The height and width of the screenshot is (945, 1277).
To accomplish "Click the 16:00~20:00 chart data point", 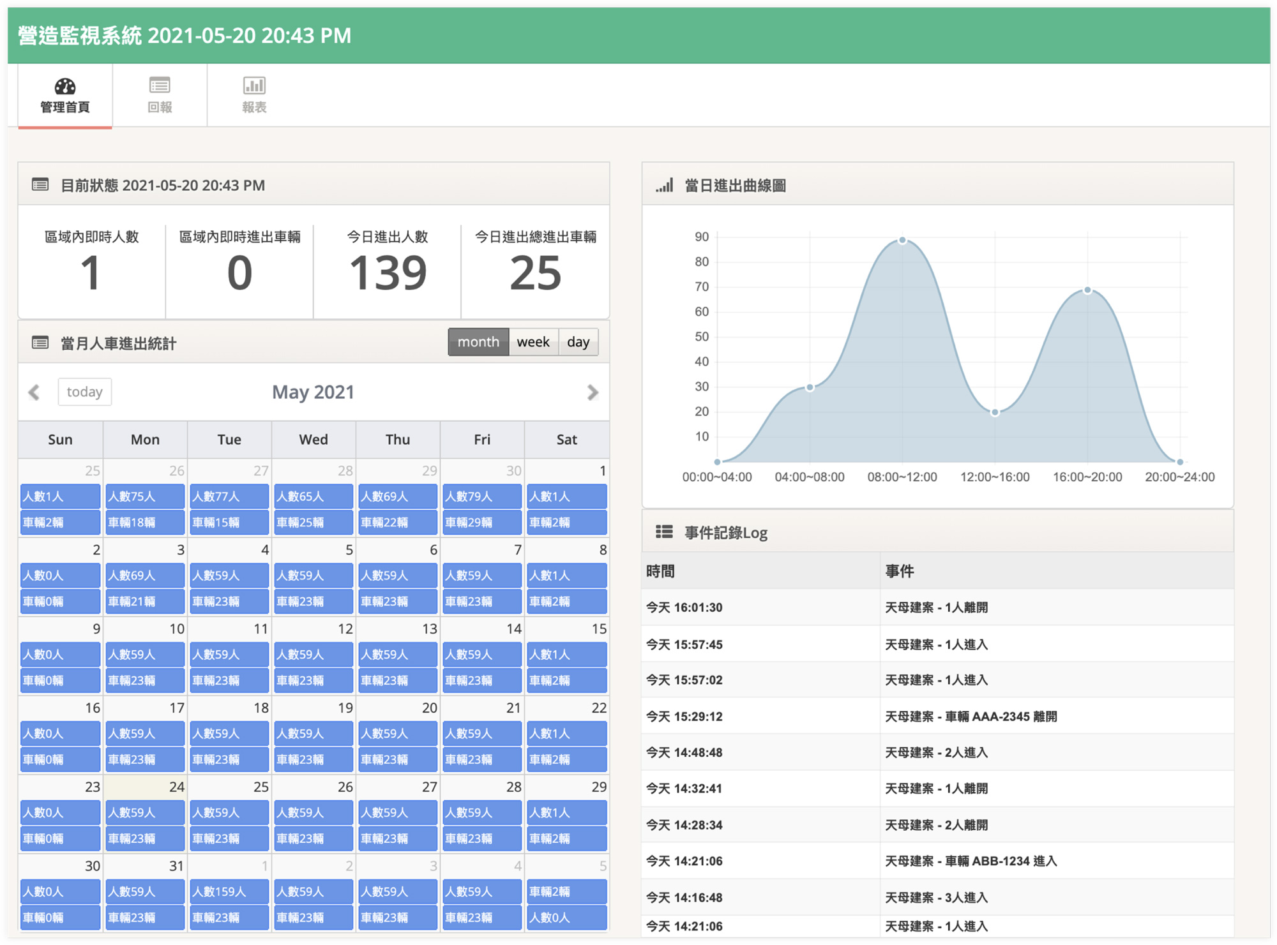I will (x=1087, y=290).
